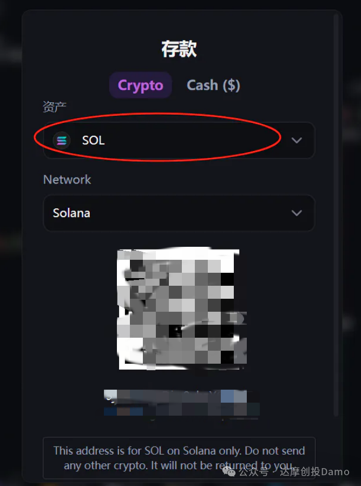This screenshot has height=486, width=361.
Task: Click the 达摩创投Damo watermark text
Action: (x=314, y=472)
